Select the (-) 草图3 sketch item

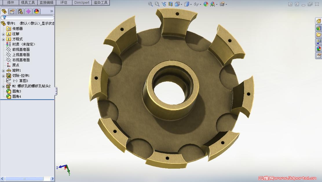(20, 81)
